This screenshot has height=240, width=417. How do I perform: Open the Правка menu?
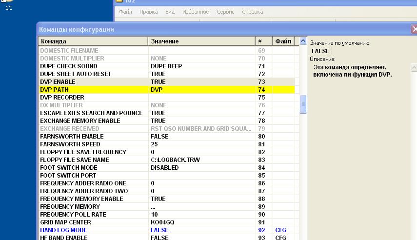148,12
